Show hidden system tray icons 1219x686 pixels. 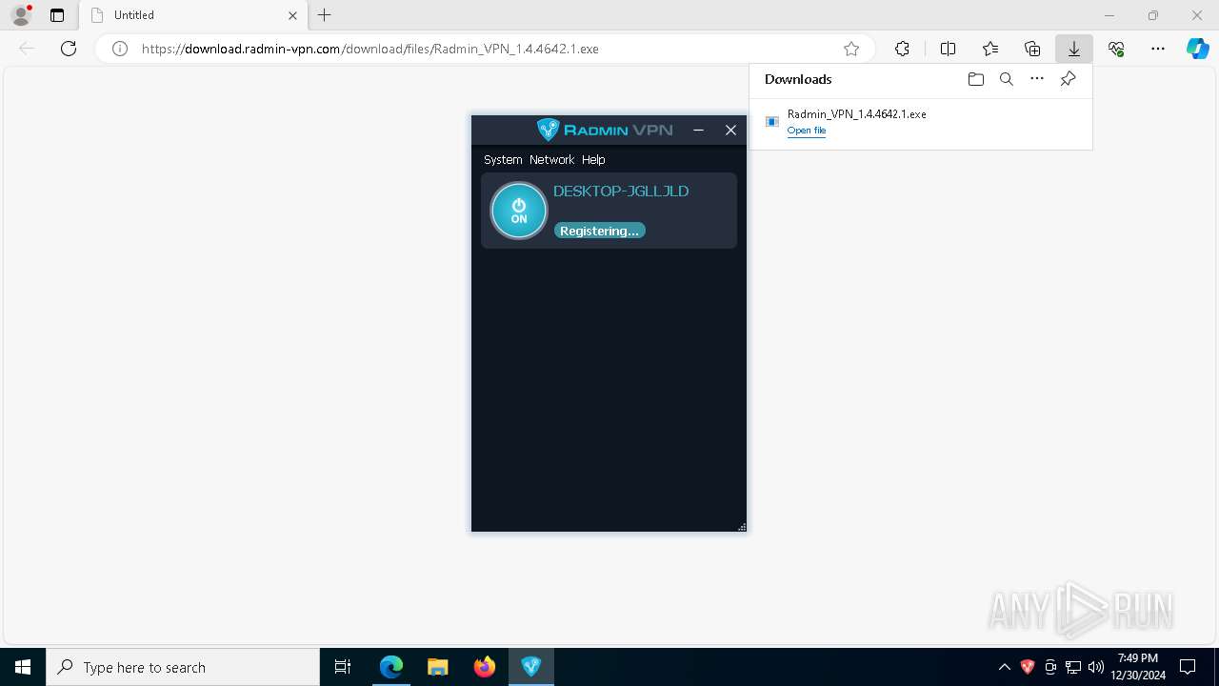(1004, 667)
